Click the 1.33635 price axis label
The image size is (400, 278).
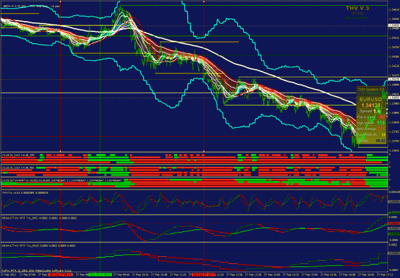pos(394,150)
